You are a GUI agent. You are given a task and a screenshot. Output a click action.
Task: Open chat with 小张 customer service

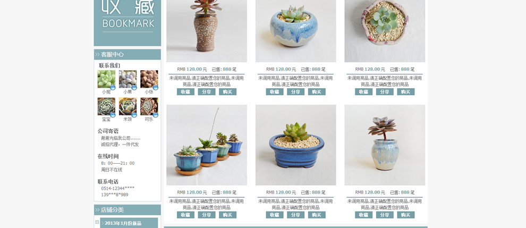click(x=149, y=79)
